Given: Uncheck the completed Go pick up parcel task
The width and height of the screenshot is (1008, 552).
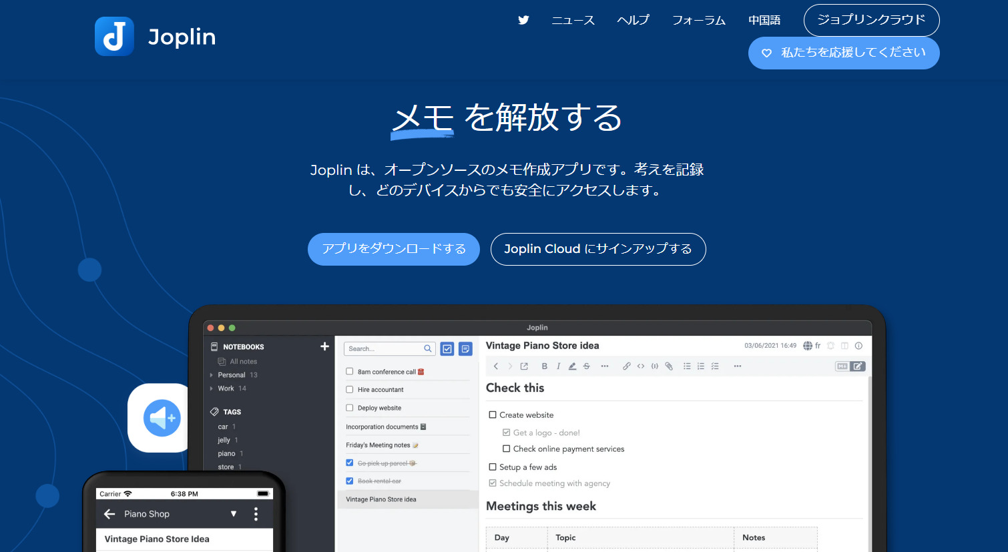Looking at the screenshot, I should pos(349,462).
